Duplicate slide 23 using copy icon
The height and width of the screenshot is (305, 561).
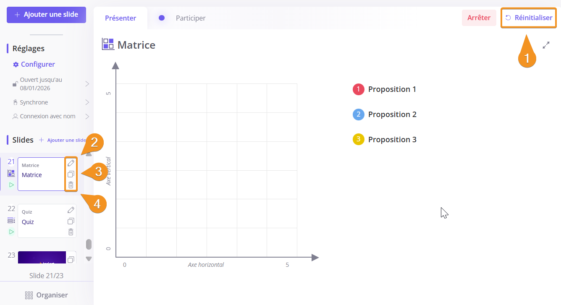click(71, 259)
